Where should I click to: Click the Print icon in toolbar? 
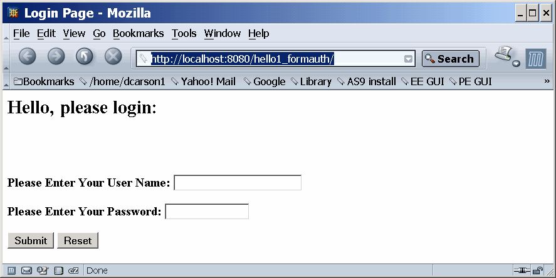click(x=505, y=56)
